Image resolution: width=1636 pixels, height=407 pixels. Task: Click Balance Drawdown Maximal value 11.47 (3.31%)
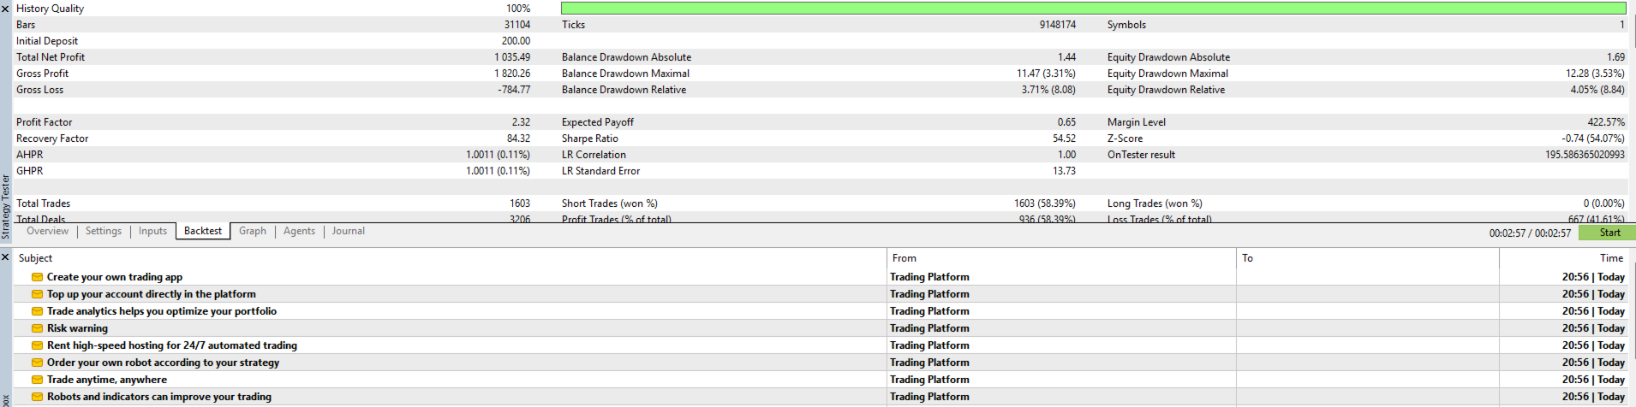click(1046, 74)
